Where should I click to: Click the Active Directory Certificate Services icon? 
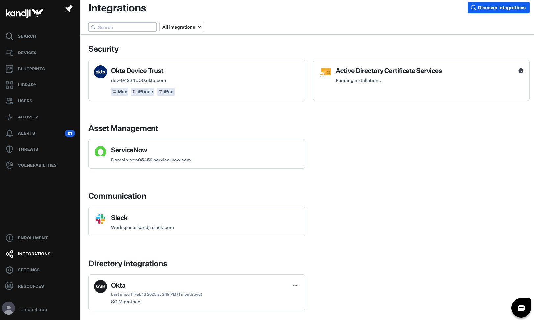[x=325, y=72]
